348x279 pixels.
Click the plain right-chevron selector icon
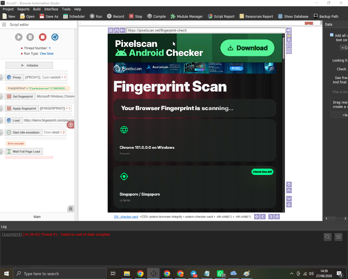[271, 217]
